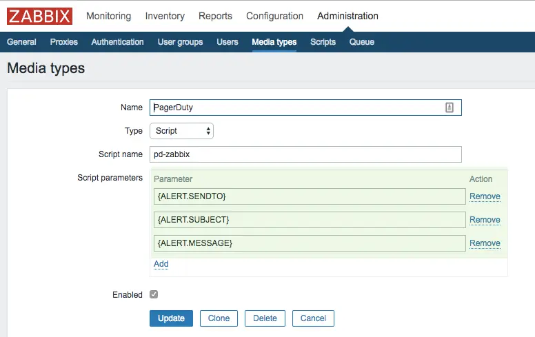Open the Configuration menu
535x337 pixels.
(x=274, y=16)
